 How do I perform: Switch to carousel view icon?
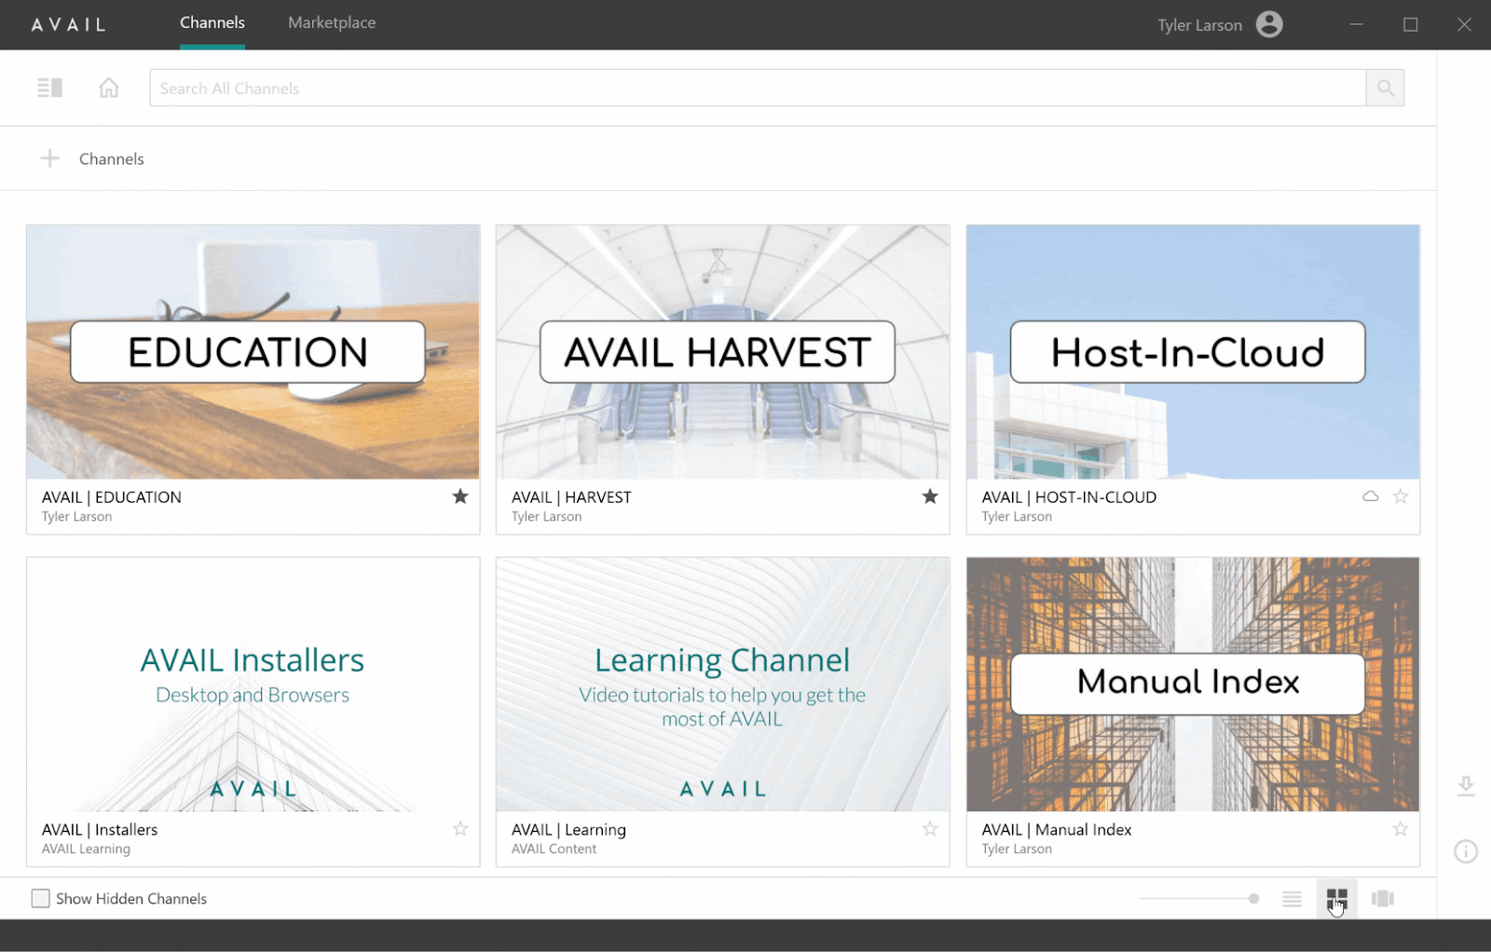pyautogui.click(x=1383, y=899)
